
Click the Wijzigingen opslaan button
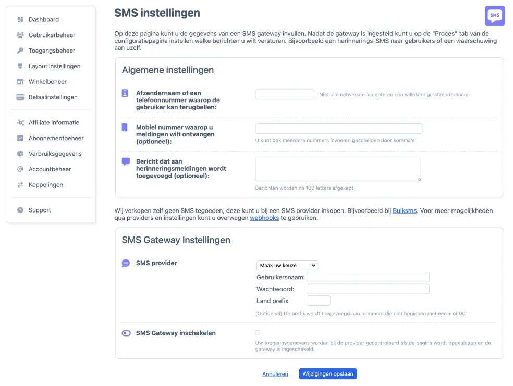[x=327, y=373]
